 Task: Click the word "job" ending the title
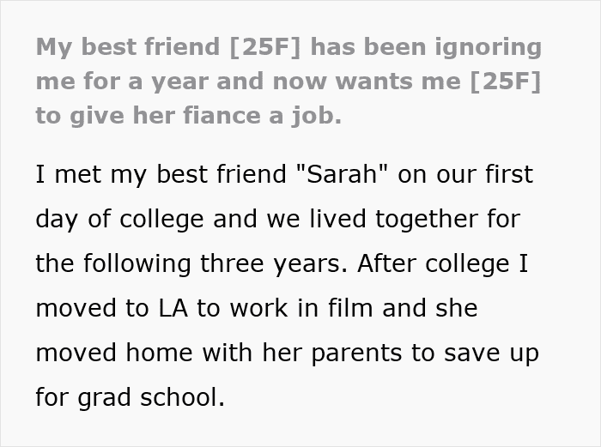click(x=319, y=116)
